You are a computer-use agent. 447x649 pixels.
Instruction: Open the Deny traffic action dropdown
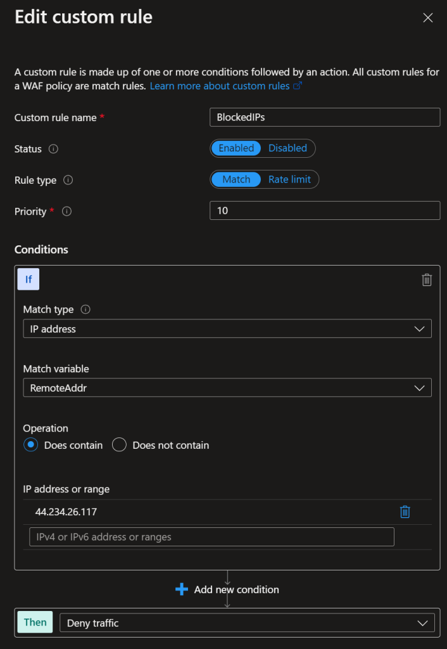[247, 623]
